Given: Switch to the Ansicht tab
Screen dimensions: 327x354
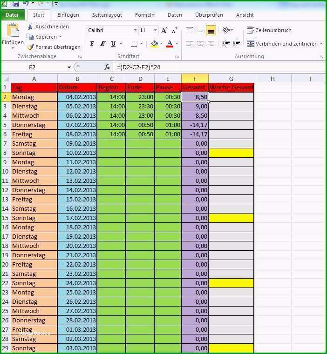Looking at the screenshot, I should coord(245,15).
